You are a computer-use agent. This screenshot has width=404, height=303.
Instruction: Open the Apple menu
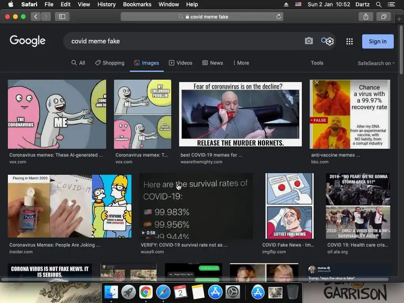click(x=11, y=4)
